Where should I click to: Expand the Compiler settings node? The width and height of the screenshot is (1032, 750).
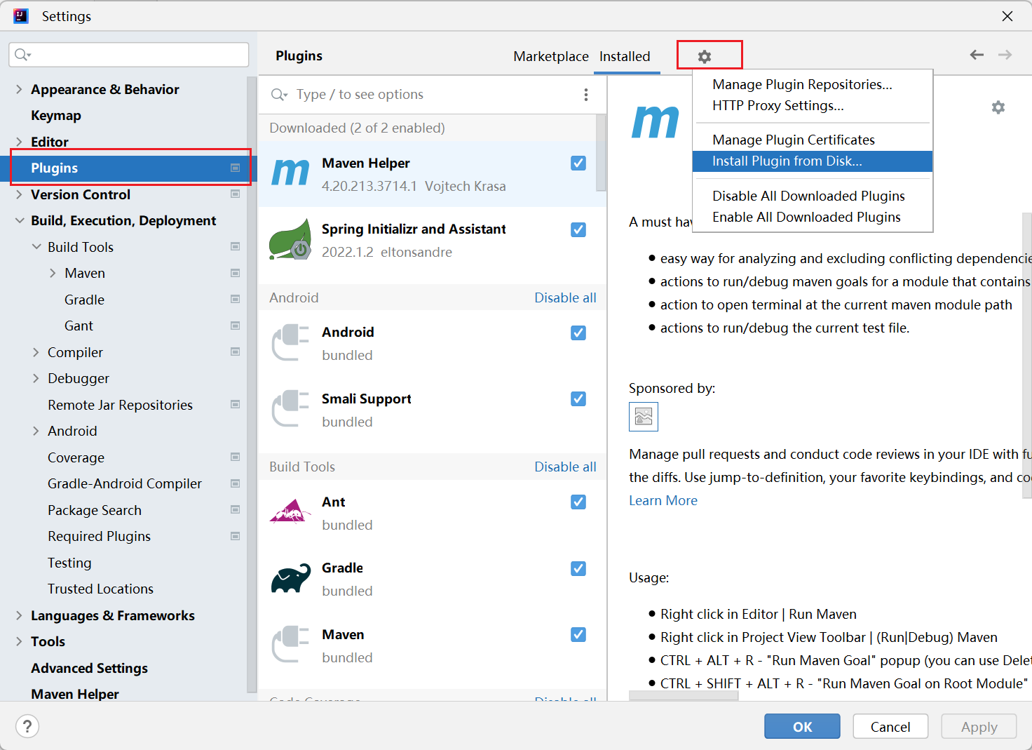(36, 352)
